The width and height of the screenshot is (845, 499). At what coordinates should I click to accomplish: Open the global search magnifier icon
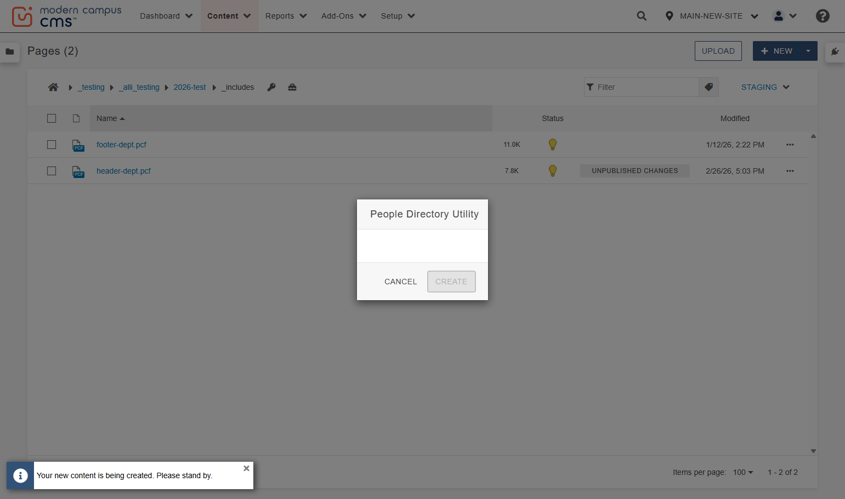(x=642, y=16)
